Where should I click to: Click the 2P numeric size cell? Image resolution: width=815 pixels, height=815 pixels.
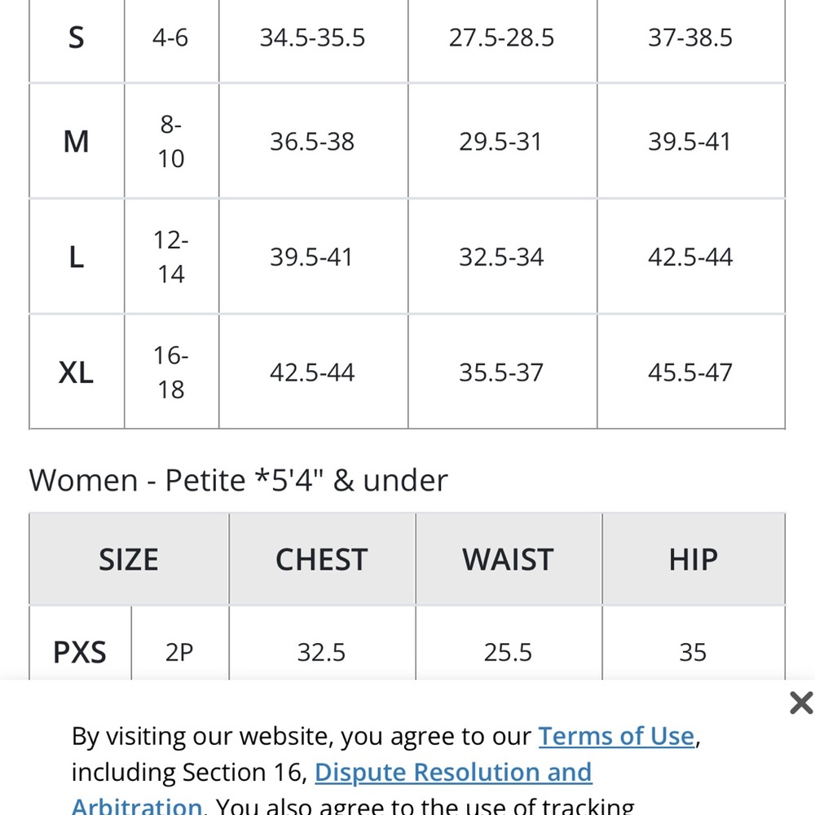(179, 652)
